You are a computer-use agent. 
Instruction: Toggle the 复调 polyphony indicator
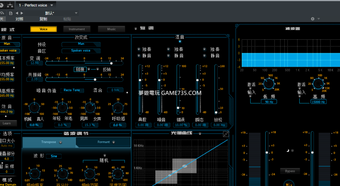tap(135, 29)
